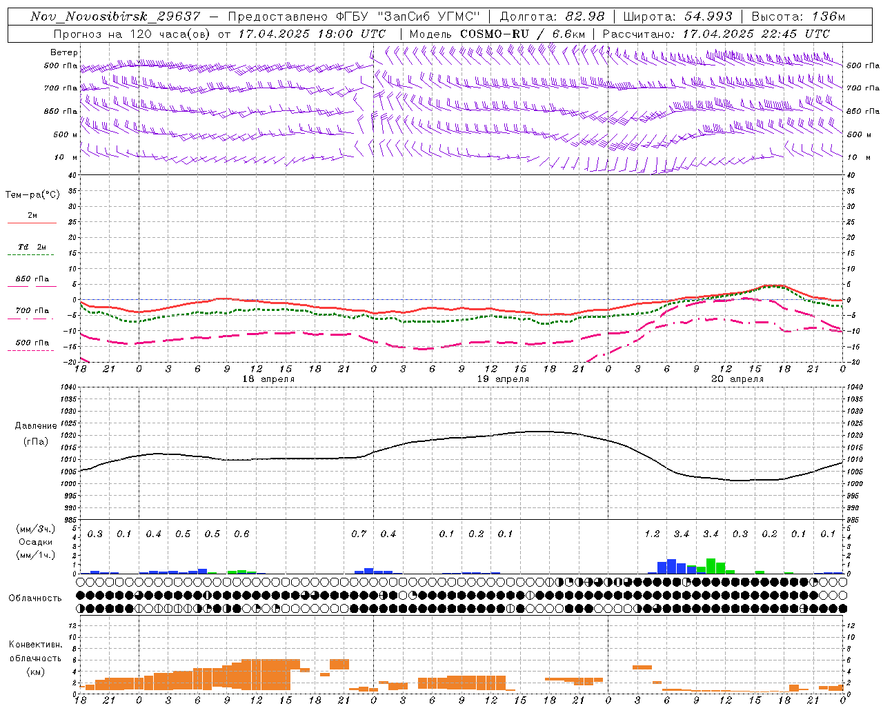Click the "850 гПа" temperature legend entry

(x=32, y=279)
